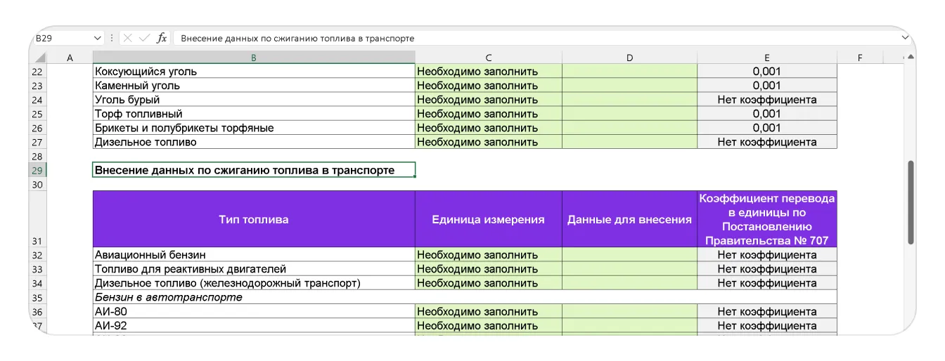This screenshot has height=361, width=945.
Task: Select column E header
Action: (767, 58)
